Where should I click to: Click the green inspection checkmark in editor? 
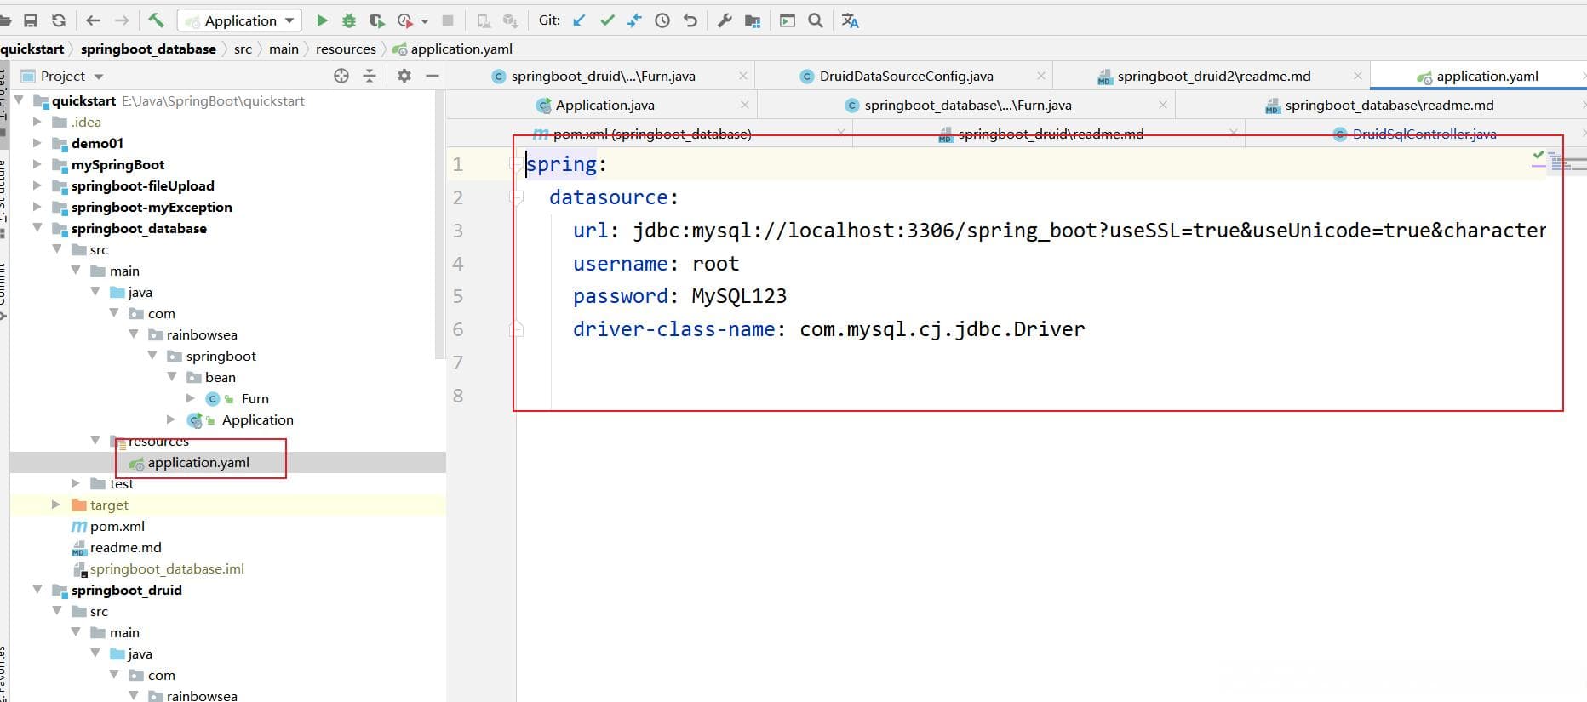click(1538, 156)
